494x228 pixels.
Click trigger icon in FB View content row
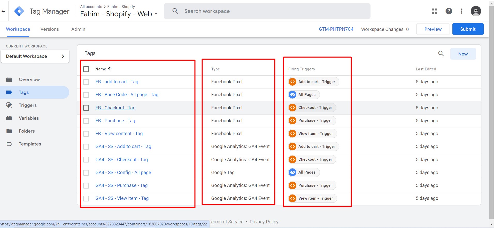(x=292, y=134)
